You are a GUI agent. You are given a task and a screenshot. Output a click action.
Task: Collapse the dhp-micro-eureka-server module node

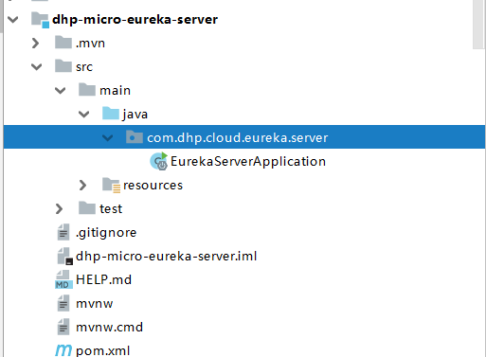[x=13, y=20]
